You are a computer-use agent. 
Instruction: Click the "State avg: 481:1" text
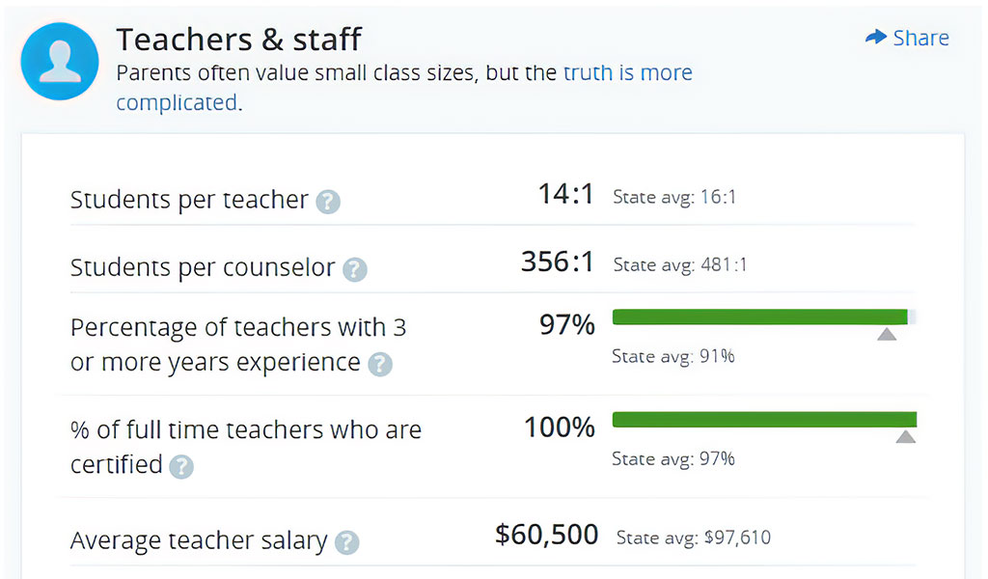click(680, 264)
